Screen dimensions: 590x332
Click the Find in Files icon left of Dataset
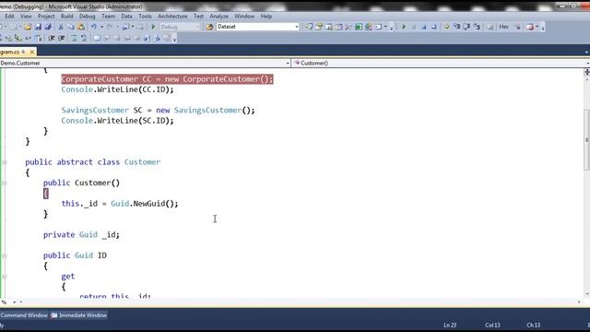[209, 27]
